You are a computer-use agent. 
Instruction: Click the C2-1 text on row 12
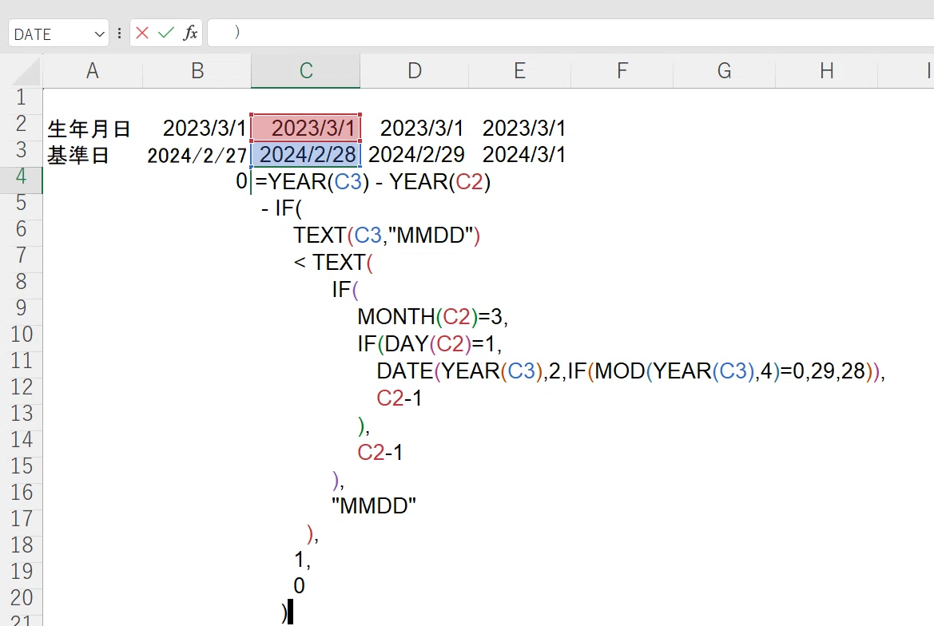pos(399,398)
